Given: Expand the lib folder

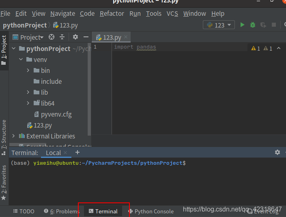Looking at the screenshot, I should [x=28, y=92].
